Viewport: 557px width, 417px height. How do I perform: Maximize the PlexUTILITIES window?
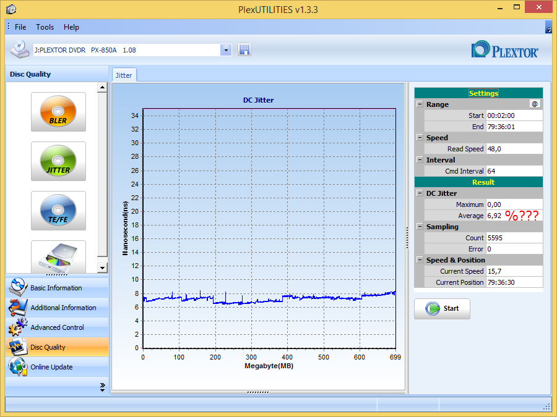pos(517,7)
